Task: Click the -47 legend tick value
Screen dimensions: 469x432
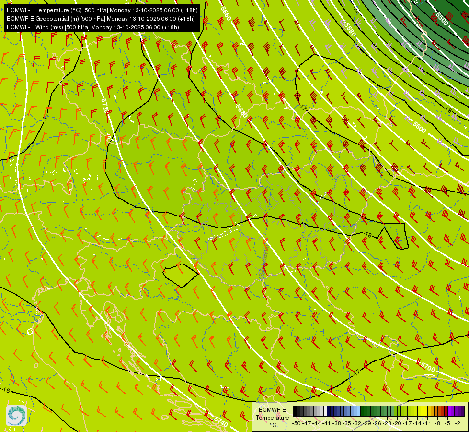Action: 307,423
